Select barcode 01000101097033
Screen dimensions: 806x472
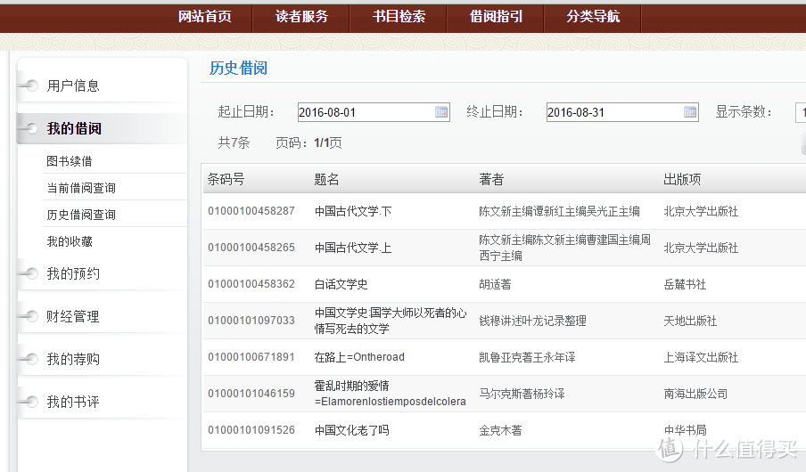(x=251, y=321)
